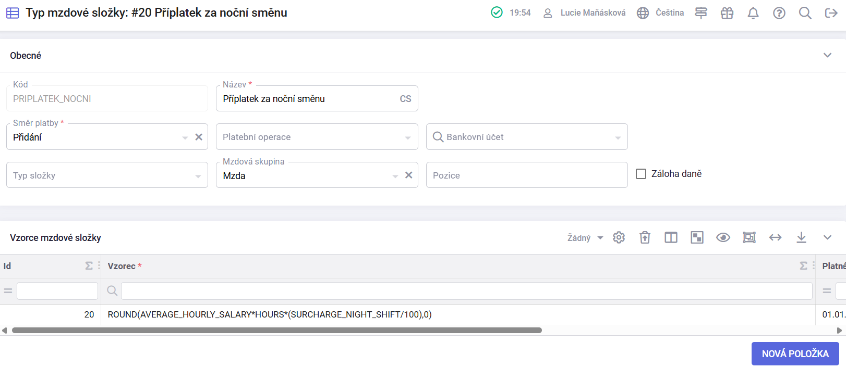
Task: Select row cell with Id 20
Action: (x=51, y=314)
